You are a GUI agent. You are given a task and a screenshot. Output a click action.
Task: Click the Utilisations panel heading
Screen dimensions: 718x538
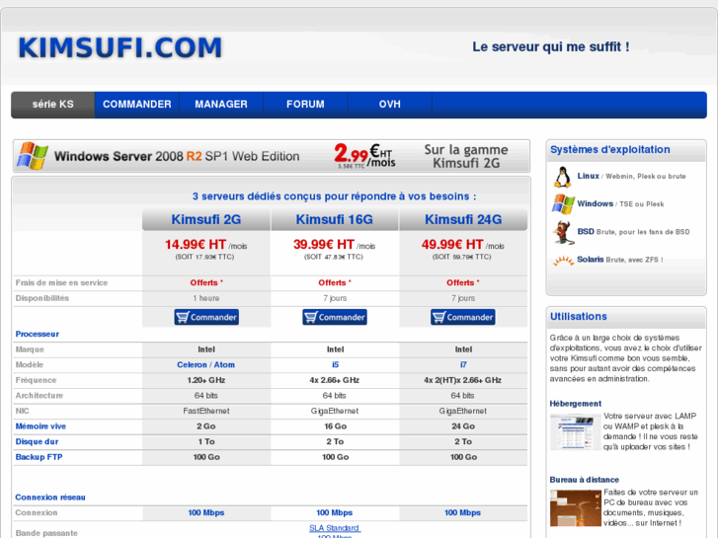(x=579, y=317)
